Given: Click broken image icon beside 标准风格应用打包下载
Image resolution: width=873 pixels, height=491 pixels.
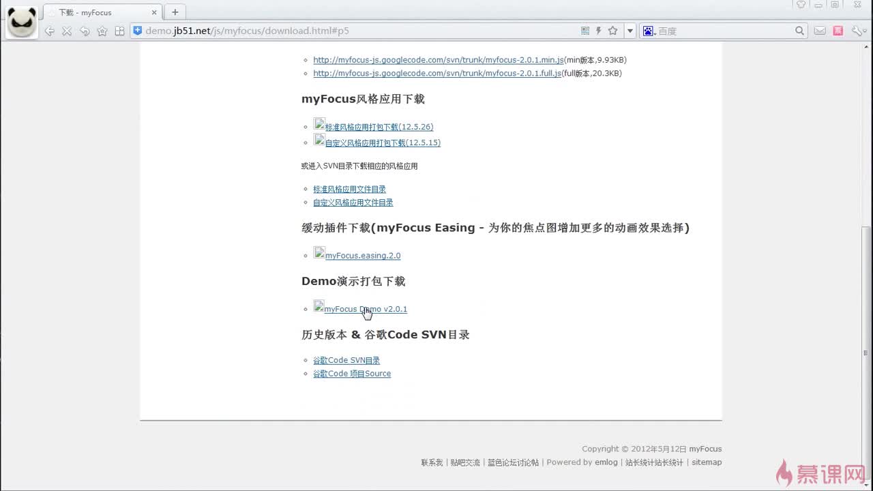Looking at the screenshot, I should 319,123.
